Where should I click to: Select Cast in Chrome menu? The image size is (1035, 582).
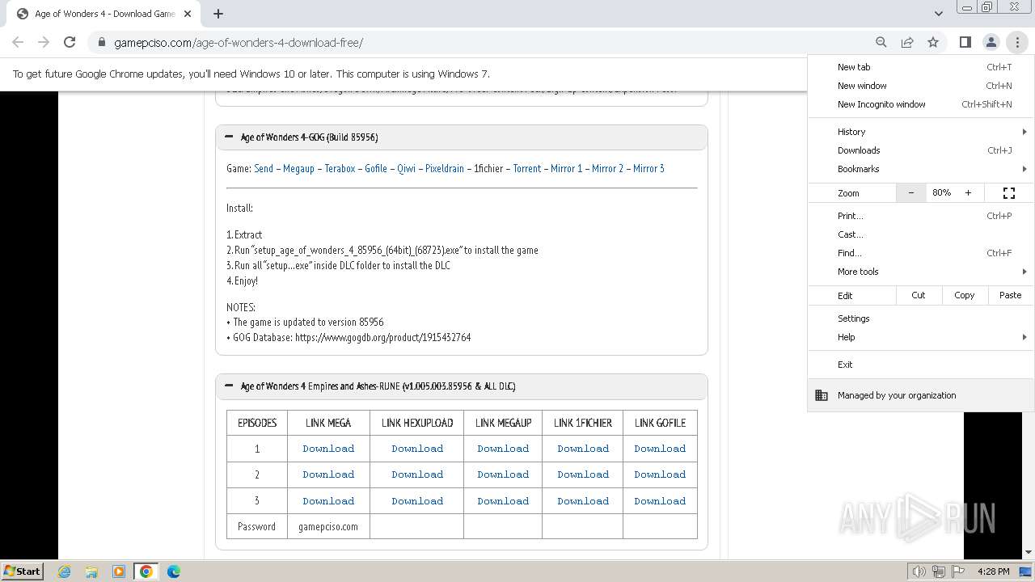(921, 234)
